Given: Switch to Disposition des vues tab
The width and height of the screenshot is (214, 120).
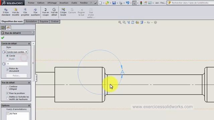Looking at the screenshot, I should point(12,21).
